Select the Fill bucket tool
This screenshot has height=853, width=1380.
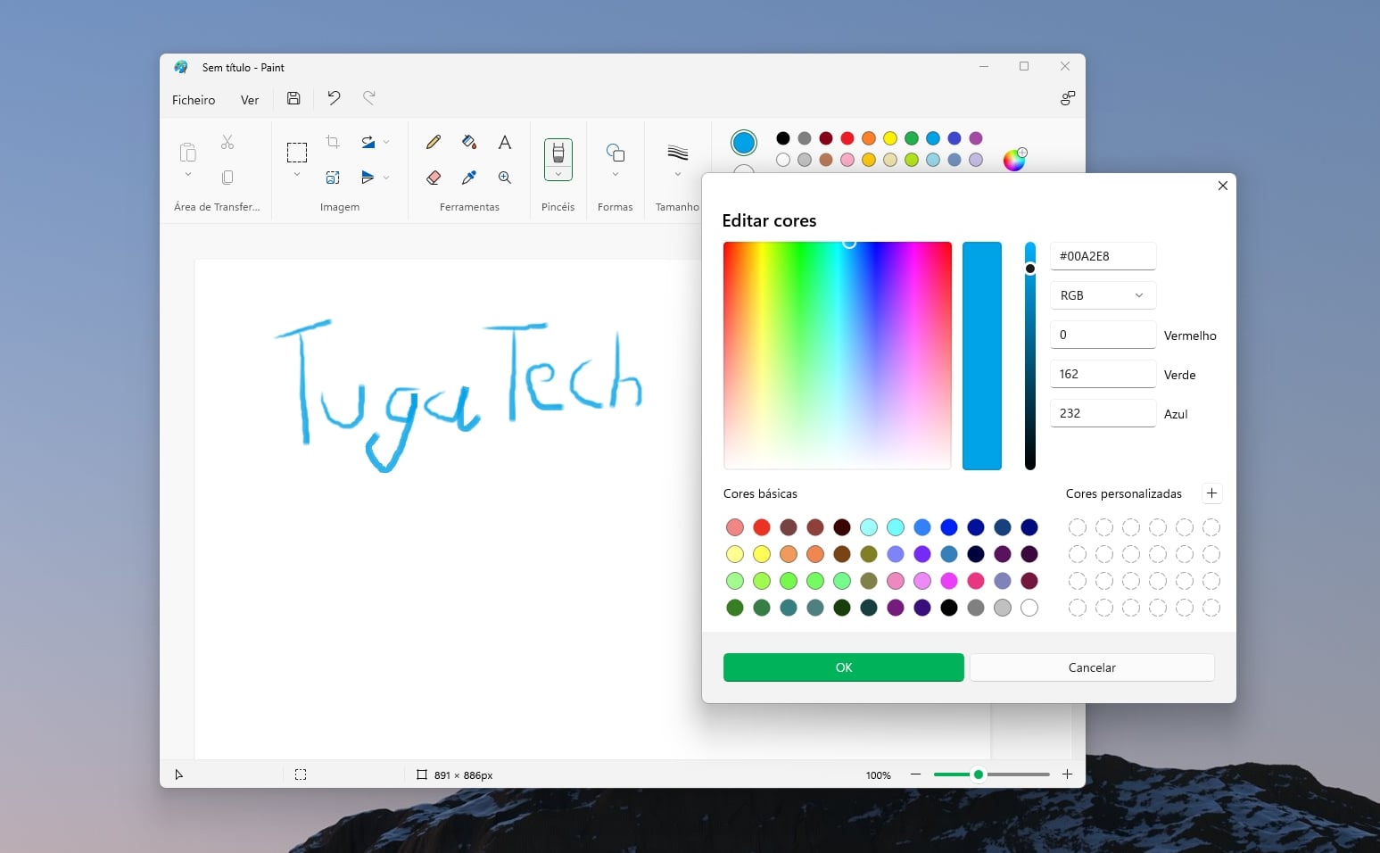click(469, 142)
